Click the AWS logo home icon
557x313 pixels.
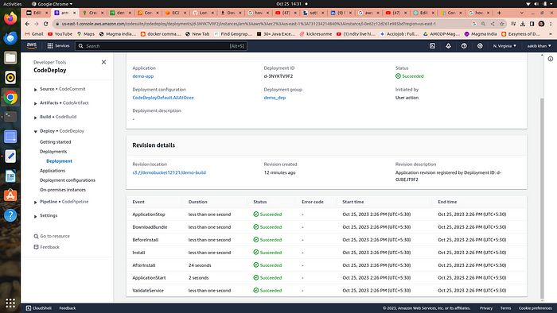pos(32,45)
